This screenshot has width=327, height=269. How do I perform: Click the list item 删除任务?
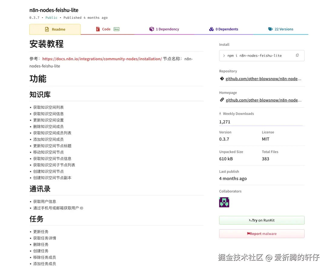point(41,244)
